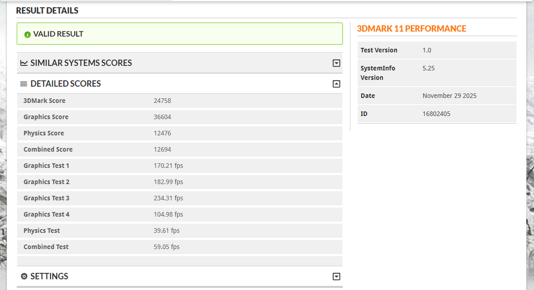The width and height of the screenshot is (534, 290).
Task: Select the value 104.98 fps
Action: coord(168,214)
